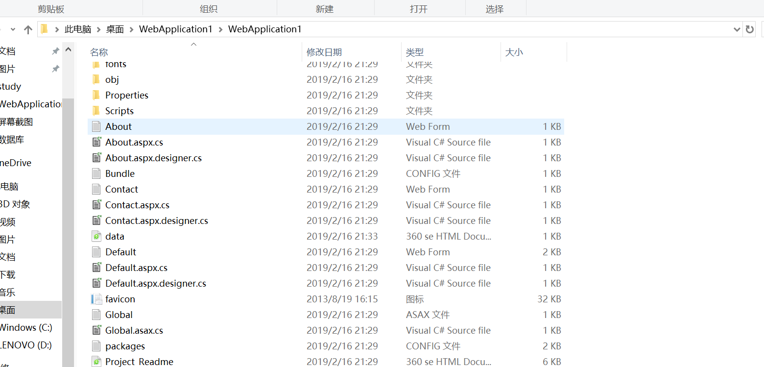Expand the chevron before 此电脑 breadcrumb

click(57, 29)
